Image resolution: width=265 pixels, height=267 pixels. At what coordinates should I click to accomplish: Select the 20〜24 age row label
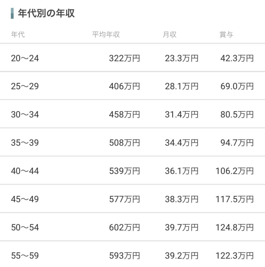point(25,58)
